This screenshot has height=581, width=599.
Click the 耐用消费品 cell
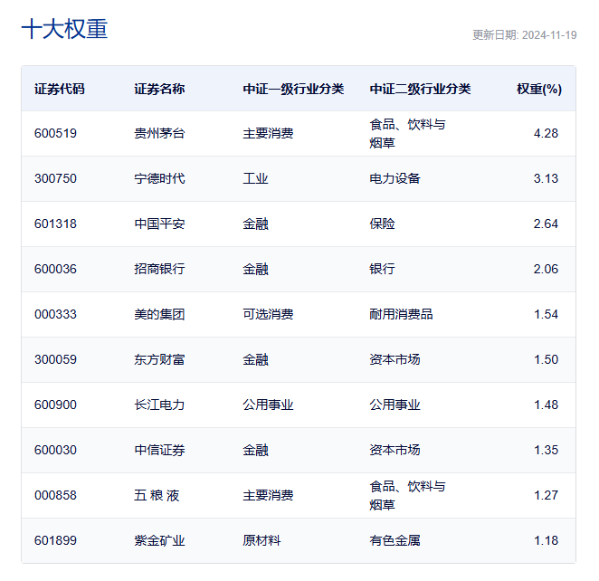[401, 314]
